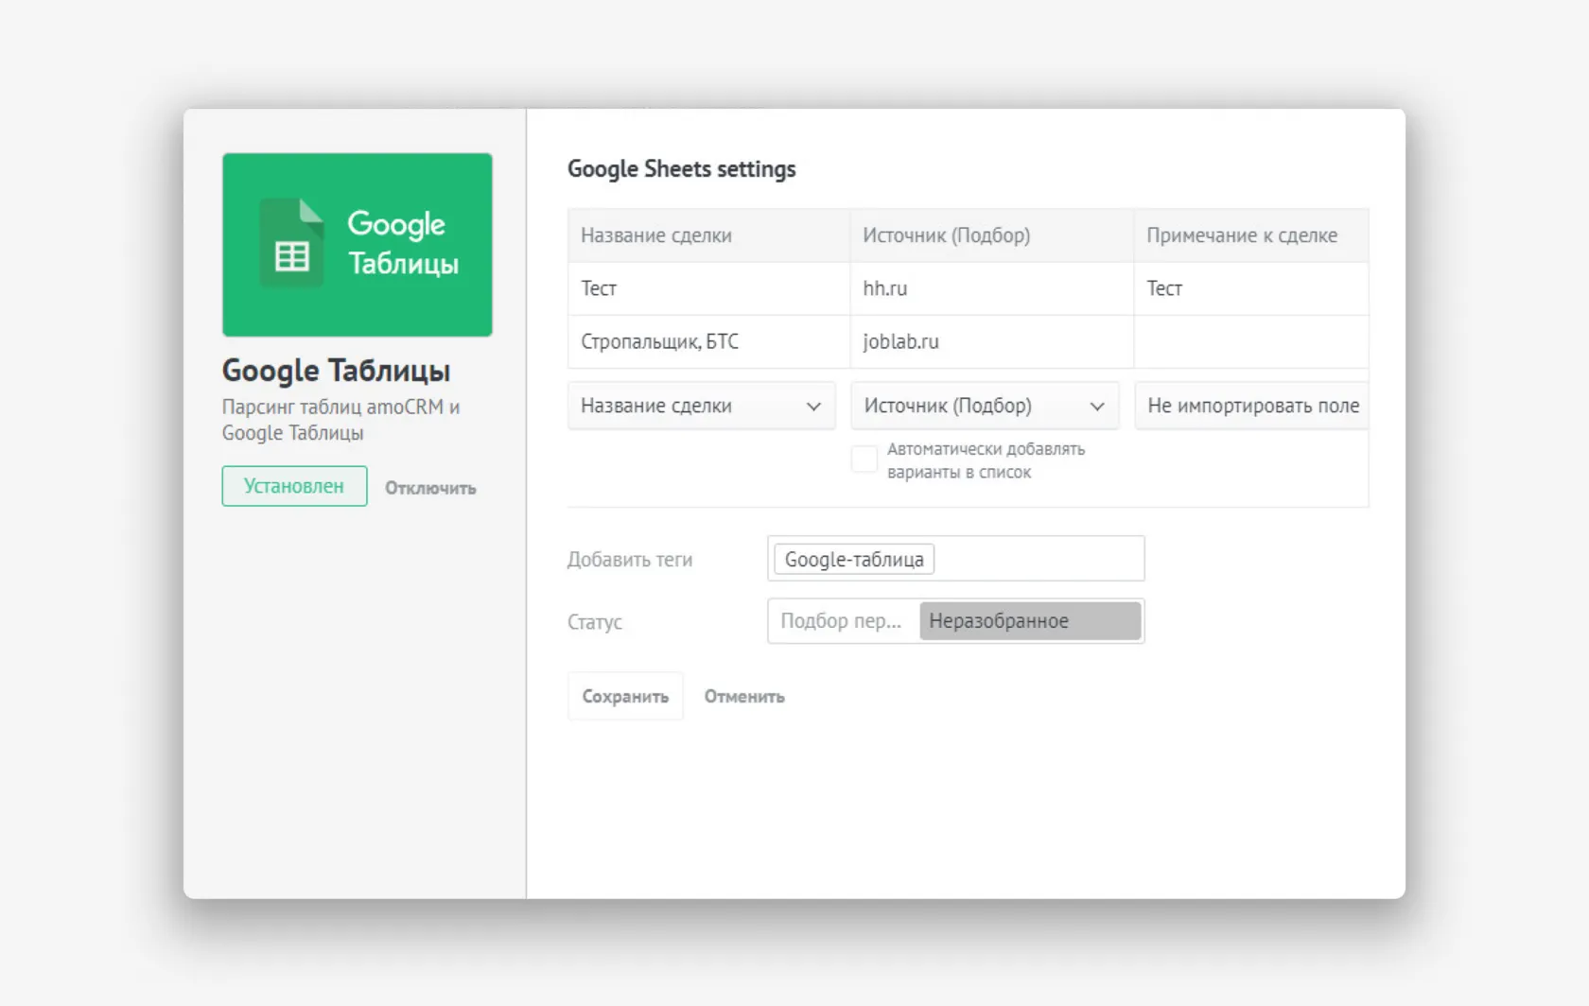1589x1006 pixels.
Task: Click the Стропальщик, БТС deal row
Action: [708, 342]
